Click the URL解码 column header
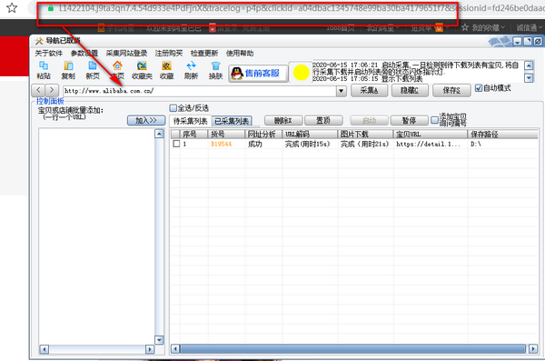 [x=310, y=134]
